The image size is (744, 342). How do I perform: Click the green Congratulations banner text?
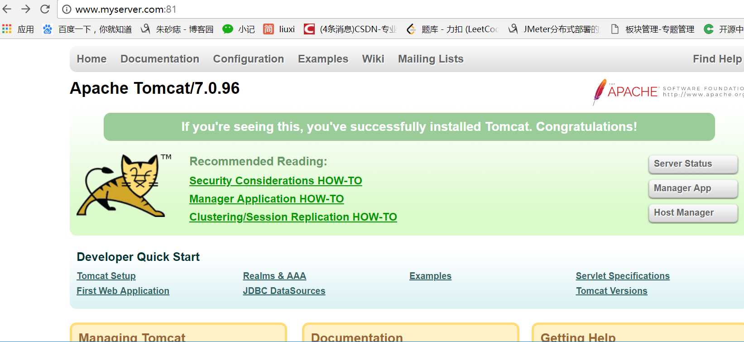409,127
